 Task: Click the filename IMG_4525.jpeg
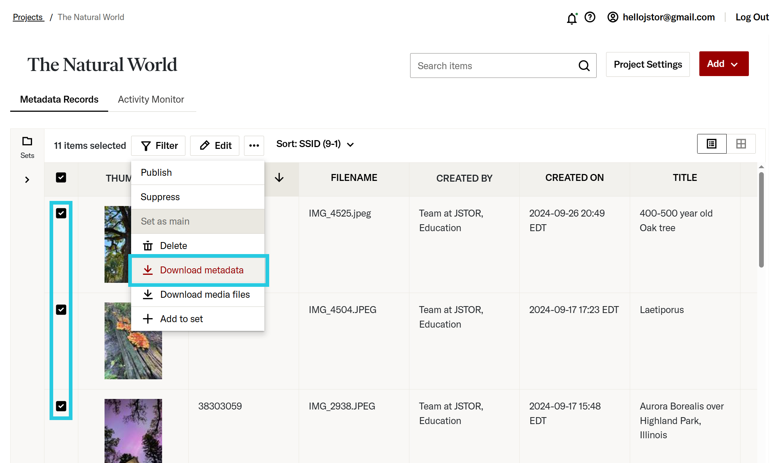pyautogui.click(x=340, y=213)
